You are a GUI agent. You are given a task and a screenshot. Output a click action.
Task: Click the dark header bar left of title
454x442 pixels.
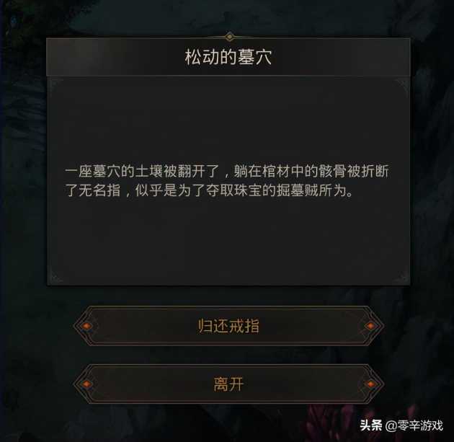(x=115, y=57)
